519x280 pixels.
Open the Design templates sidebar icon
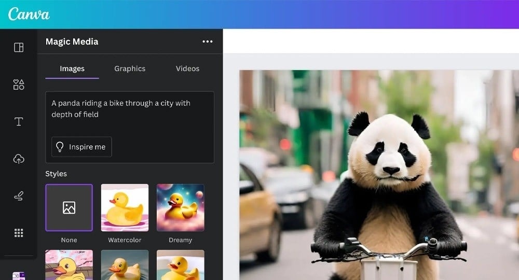pos(19,47)
